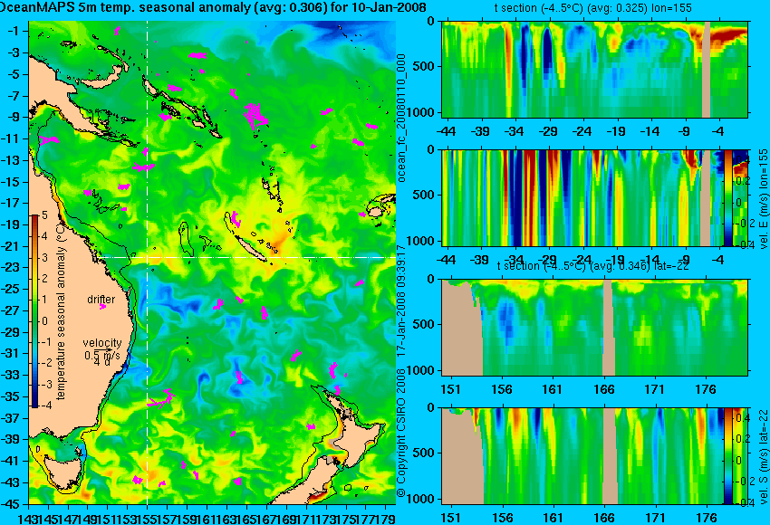The width and height of the screenshot is (770, 525).
Task: Click the vel. S colorbar beside the lat=-22 section
Action: click(x=727, y=456)
